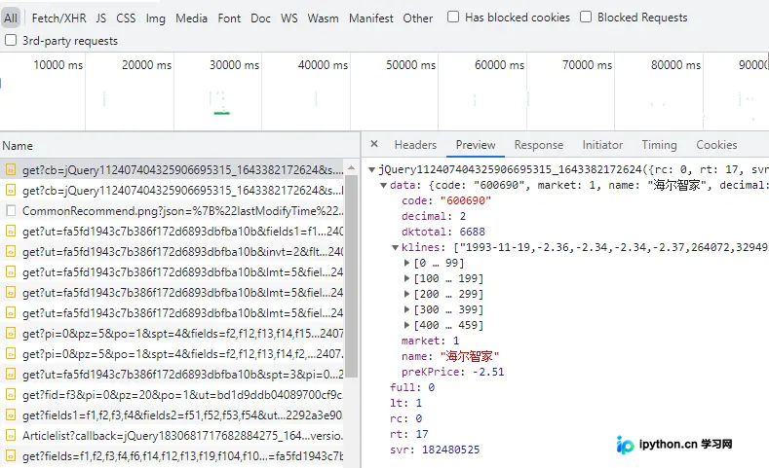Click the svr 182480525 value
Screen dimensions: 769x468
450,450
